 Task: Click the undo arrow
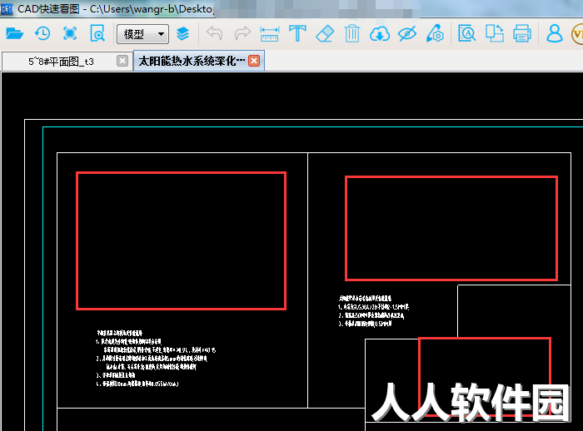pos(215,33)
